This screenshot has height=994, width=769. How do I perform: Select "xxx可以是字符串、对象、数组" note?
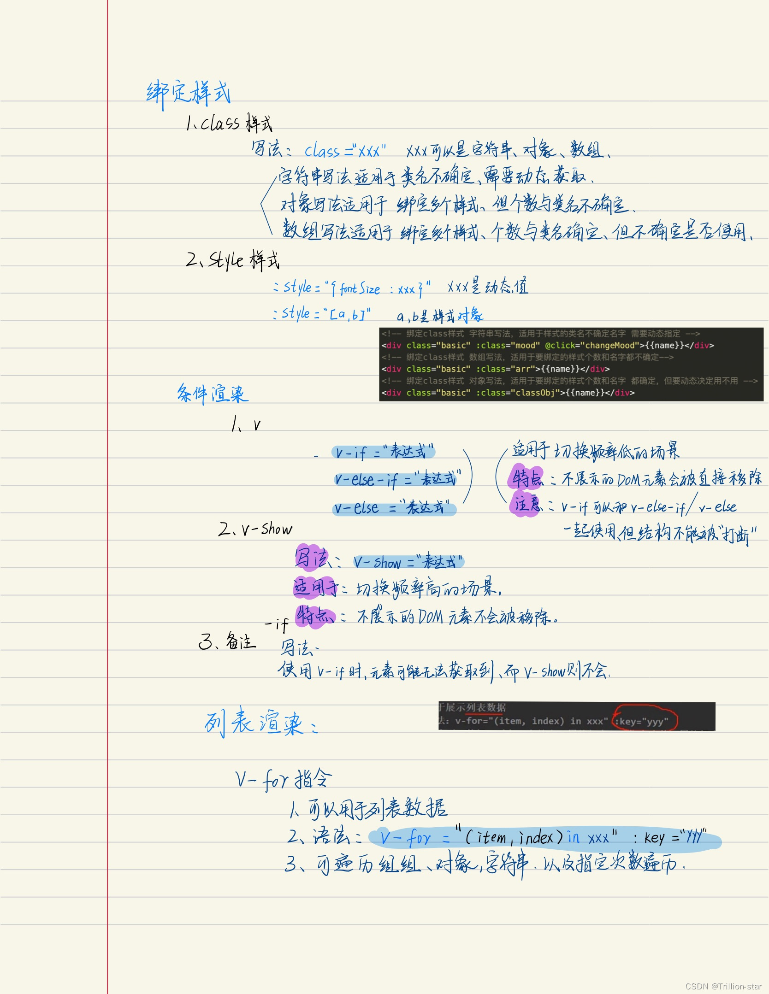point(509,149)
